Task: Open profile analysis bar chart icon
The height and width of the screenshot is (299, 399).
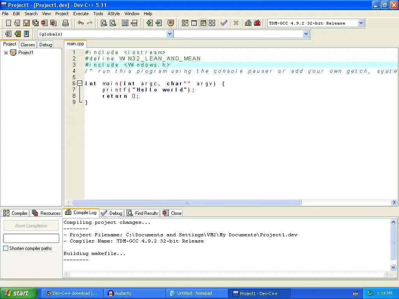Action: pyautogui.click(x=248, y=23)
